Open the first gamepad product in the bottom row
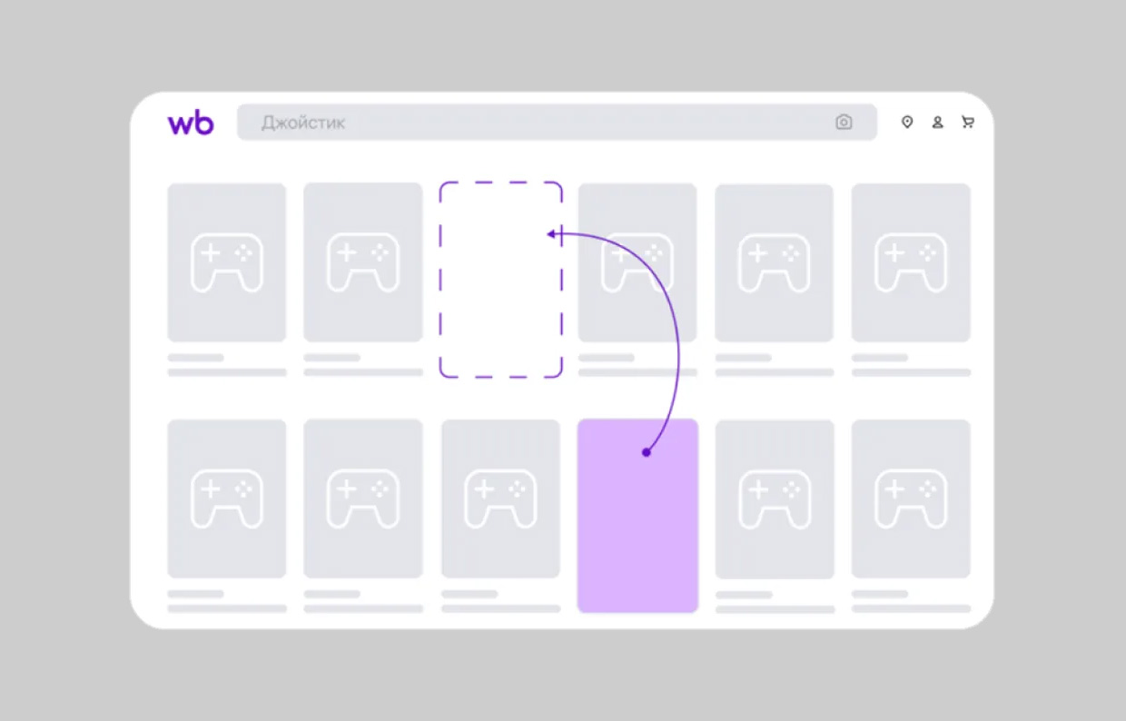Viewport: 1126px width, 721px height. pyautogui.click(x=227, y=499)
